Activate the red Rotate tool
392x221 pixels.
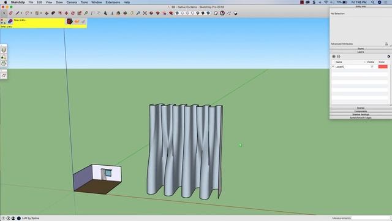73,13
